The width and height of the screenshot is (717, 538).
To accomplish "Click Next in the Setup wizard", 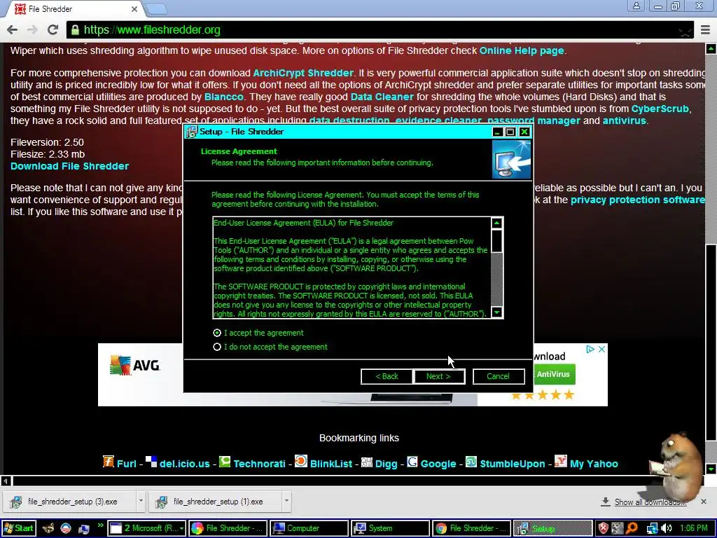I will (x=439, y=376).
